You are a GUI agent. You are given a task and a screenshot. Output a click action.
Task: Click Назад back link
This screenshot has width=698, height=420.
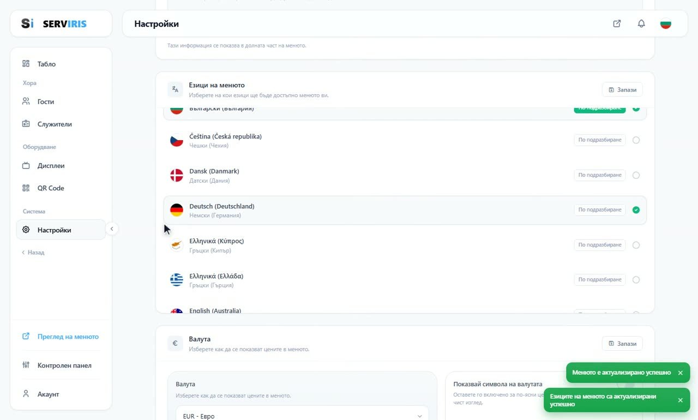coord(33,253)
